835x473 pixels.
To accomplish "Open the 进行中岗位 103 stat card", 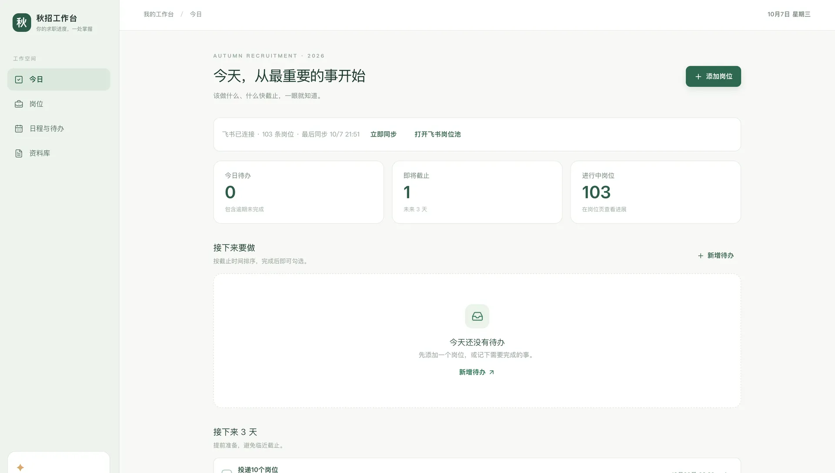I will [655, 192].
